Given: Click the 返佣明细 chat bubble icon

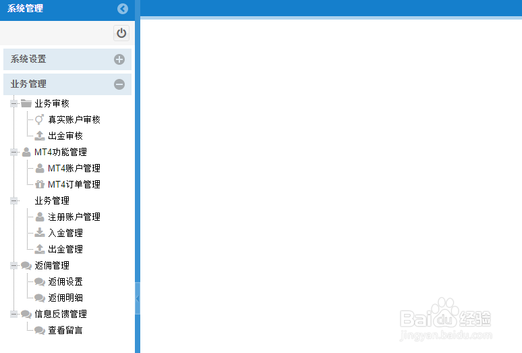Looking at the screenshot, I should click(x=40, y=298).
